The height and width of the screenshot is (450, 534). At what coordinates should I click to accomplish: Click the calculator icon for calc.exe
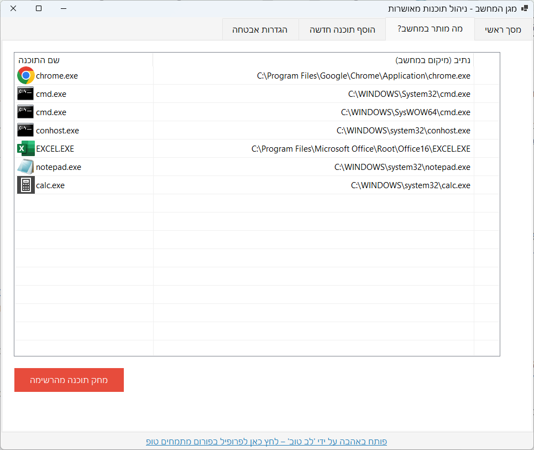[26, 185]
